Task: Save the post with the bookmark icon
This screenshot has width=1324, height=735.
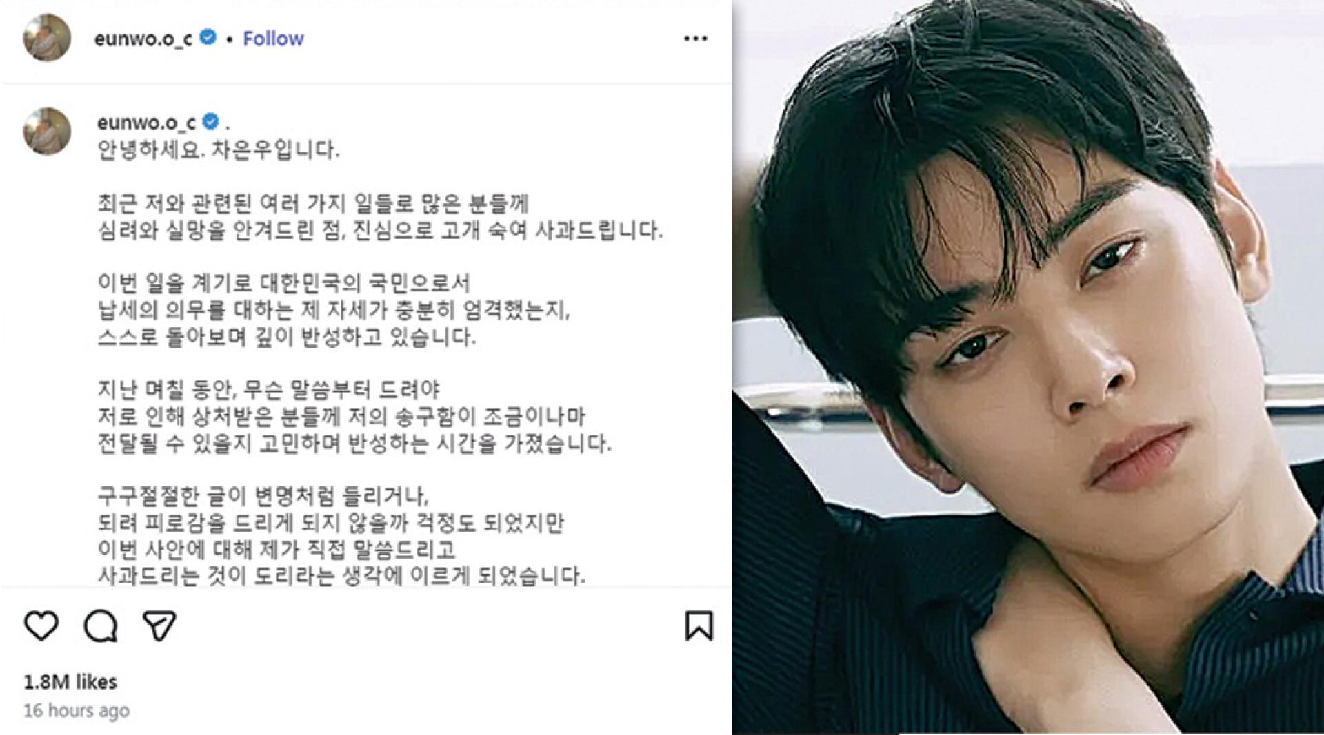Action: [699, 625]
